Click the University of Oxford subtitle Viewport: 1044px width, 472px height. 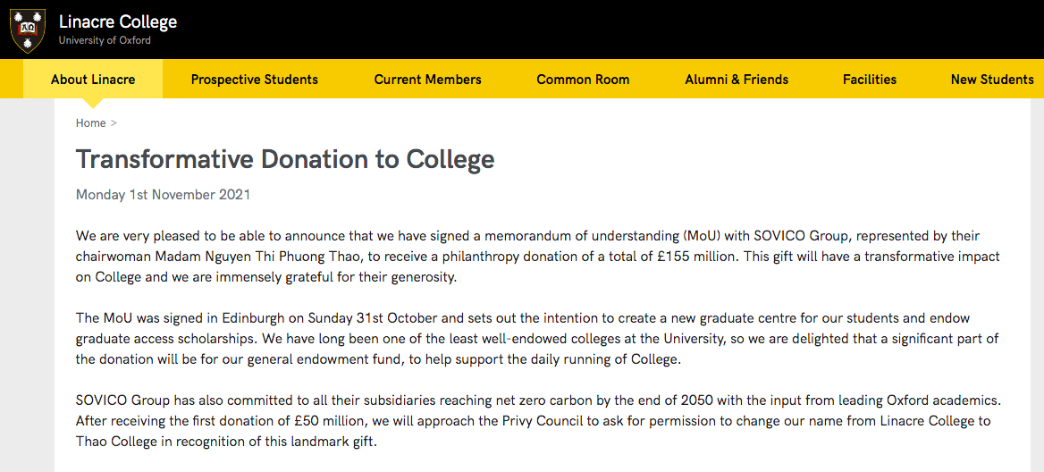click(105, 41)
